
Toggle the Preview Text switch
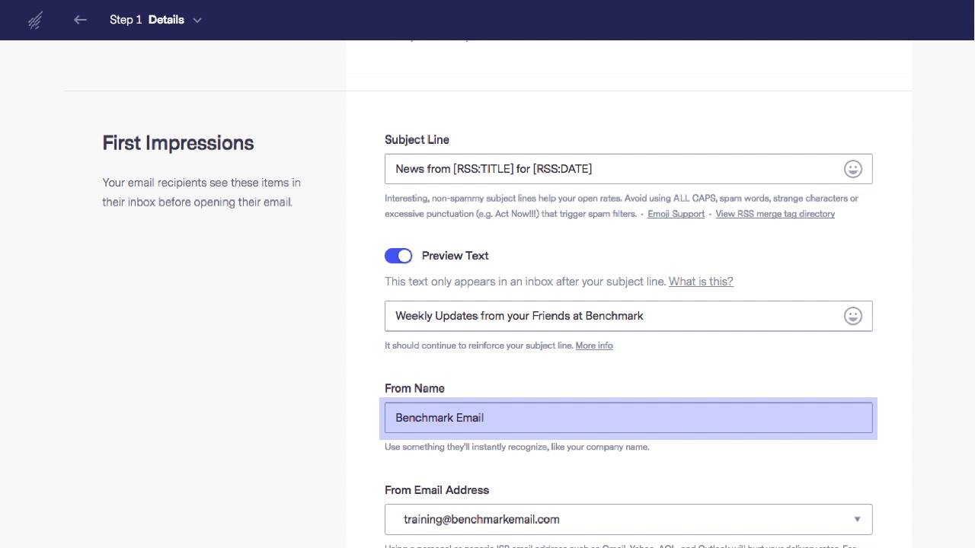[398, 256]
